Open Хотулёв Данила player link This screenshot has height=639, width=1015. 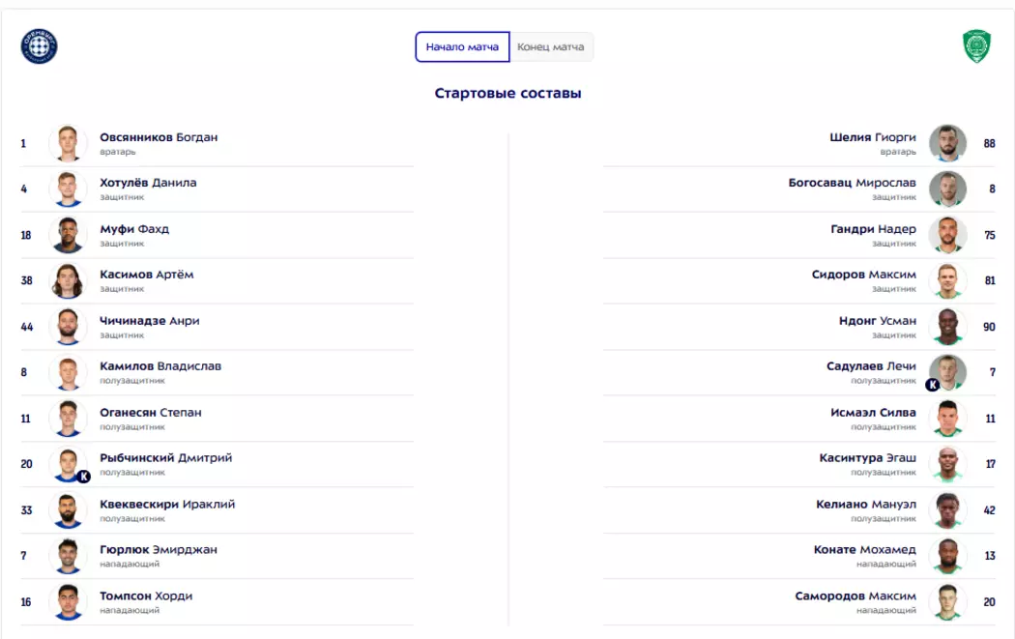tap(148, 183)
